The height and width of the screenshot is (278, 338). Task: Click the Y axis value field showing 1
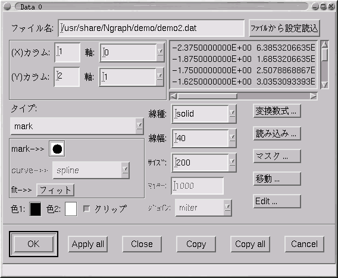[x=128, y=77]
